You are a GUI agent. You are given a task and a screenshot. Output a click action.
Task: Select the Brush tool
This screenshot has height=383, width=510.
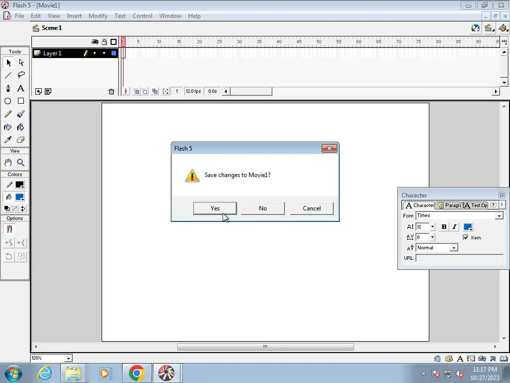[21, 114]
